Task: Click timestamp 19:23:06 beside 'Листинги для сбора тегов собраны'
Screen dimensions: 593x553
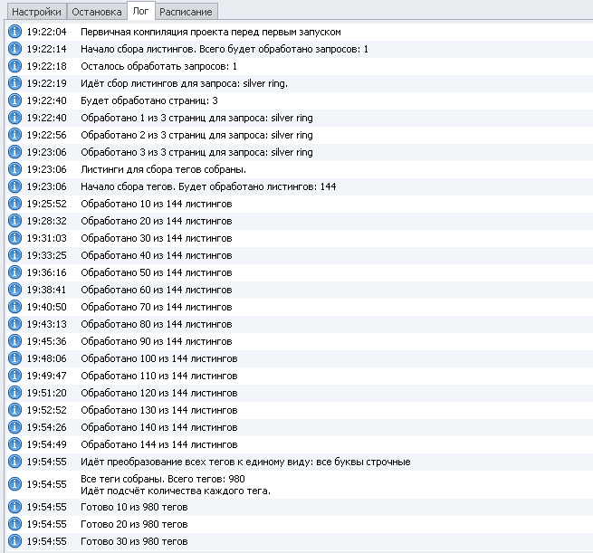Action: [46, 170]
